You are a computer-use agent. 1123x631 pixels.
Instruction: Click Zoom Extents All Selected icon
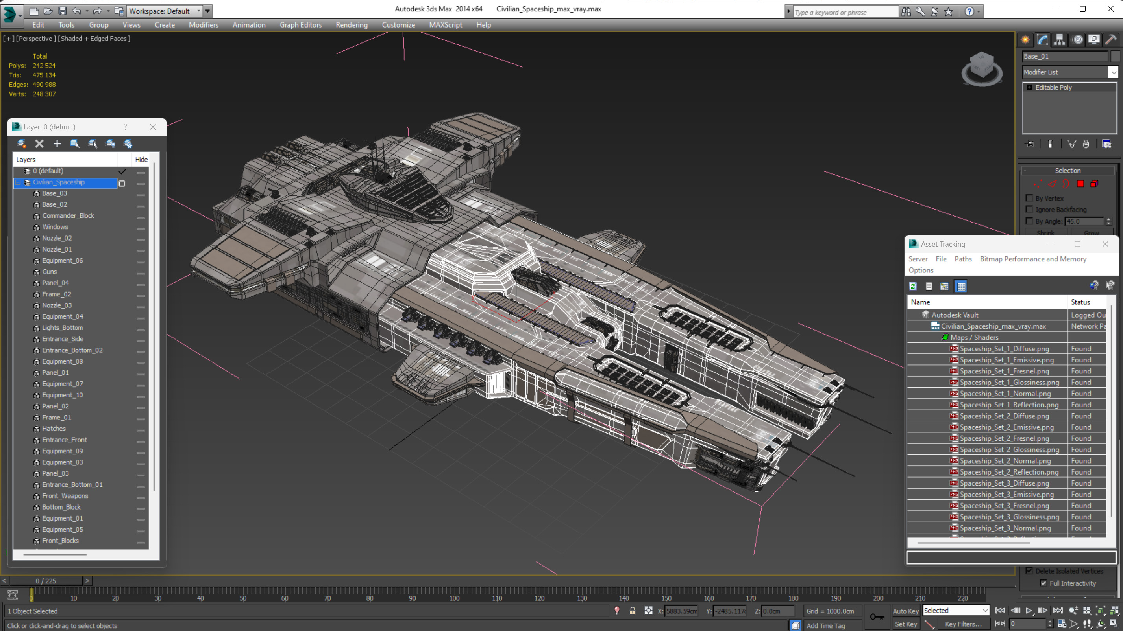pos(1114,611)
